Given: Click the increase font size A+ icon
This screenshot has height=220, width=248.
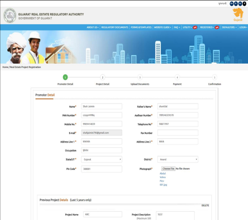Looking at the screenshot, I should click(232, 3).
